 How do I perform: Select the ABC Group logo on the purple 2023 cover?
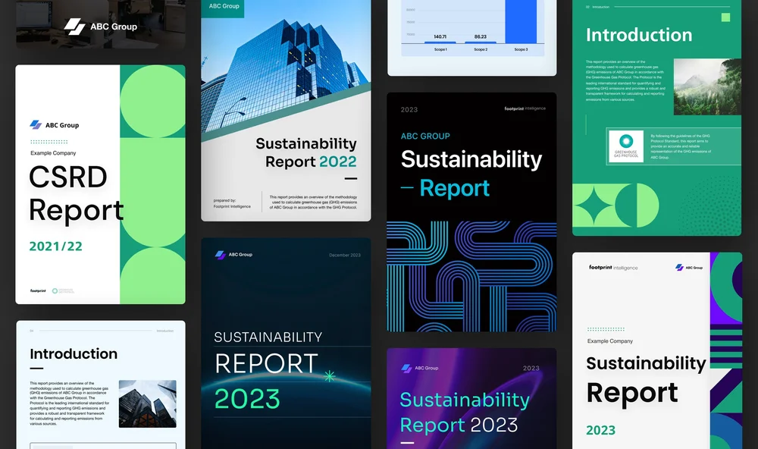click(421, 367)
